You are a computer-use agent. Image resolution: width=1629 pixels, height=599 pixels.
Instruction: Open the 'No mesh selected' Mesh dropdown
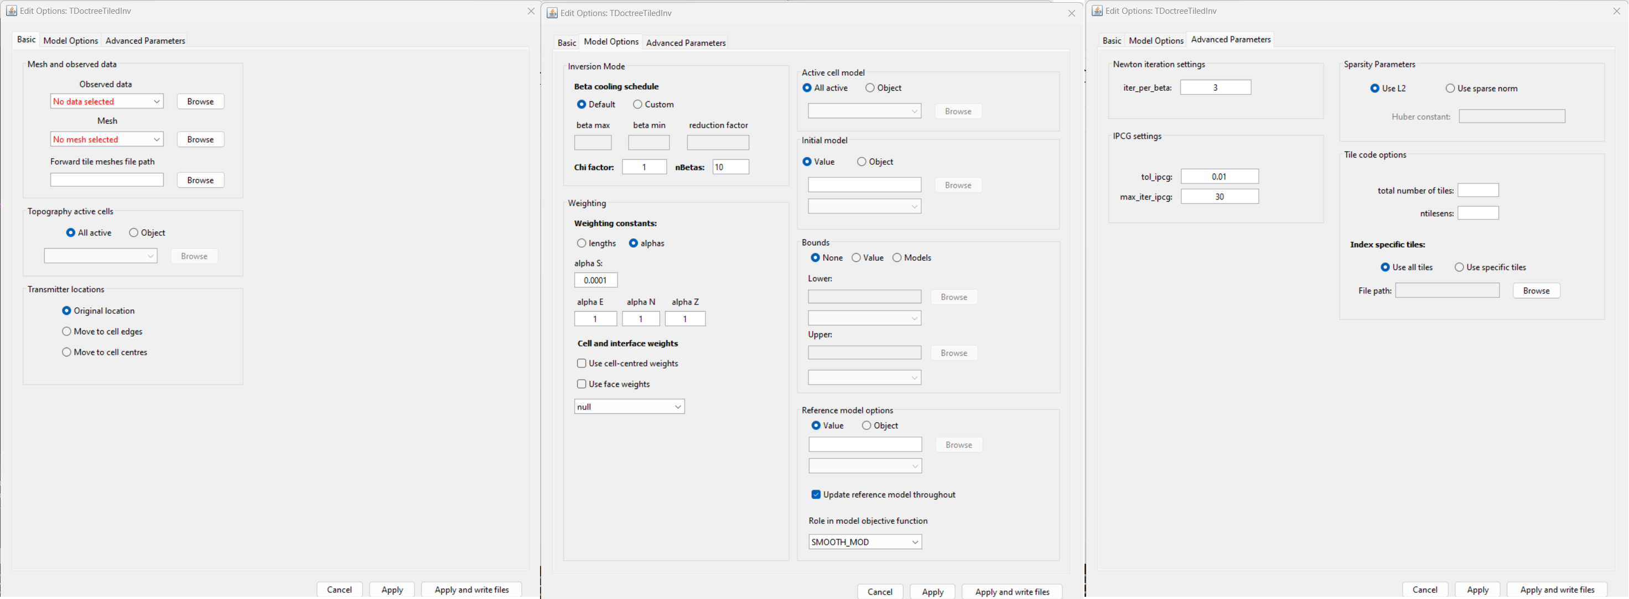(x=107, y=139)
